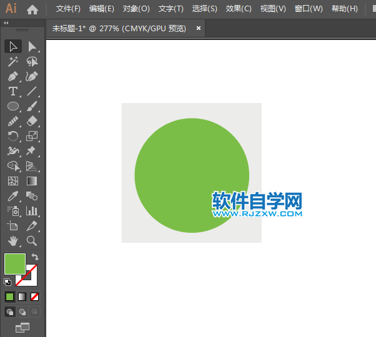Open the 对象(O) menu
Screen dimensions: 376x337
(136, 9)
